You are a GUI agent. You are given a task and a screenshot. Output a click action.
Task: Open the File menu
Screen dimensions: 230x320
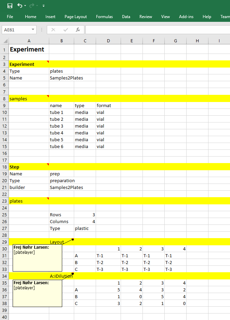[10, 17]
